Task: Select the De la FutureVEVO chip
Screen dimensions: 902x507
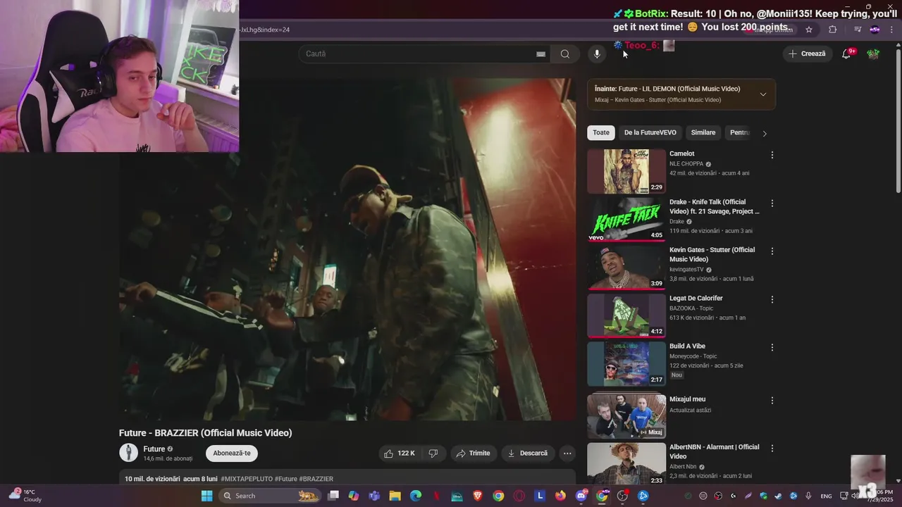Action: pyautogui.click(x=650, y=132)
